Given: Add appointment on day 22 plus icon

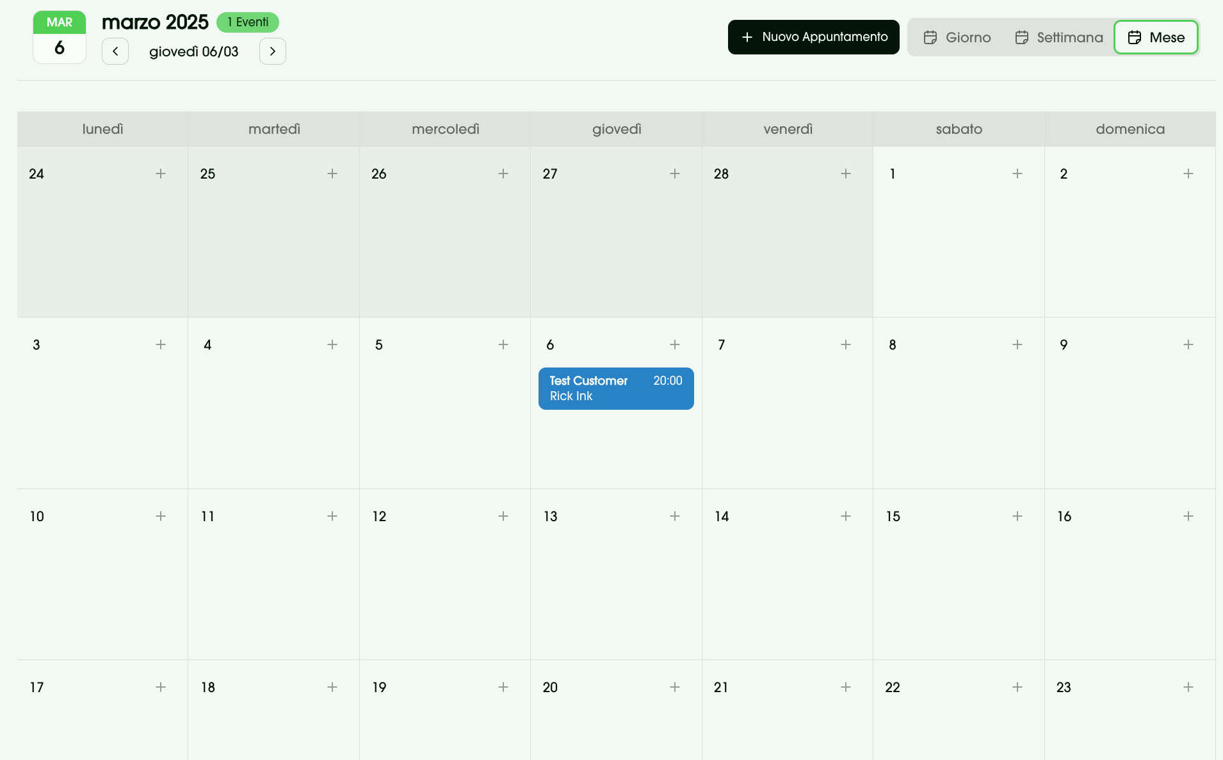Looking at the screenshot, I should click(1017, 687).
